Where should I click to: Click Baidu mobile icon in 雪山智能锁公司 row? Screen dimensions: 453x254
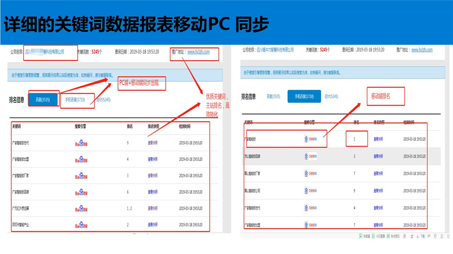click(x=311, y=190)
